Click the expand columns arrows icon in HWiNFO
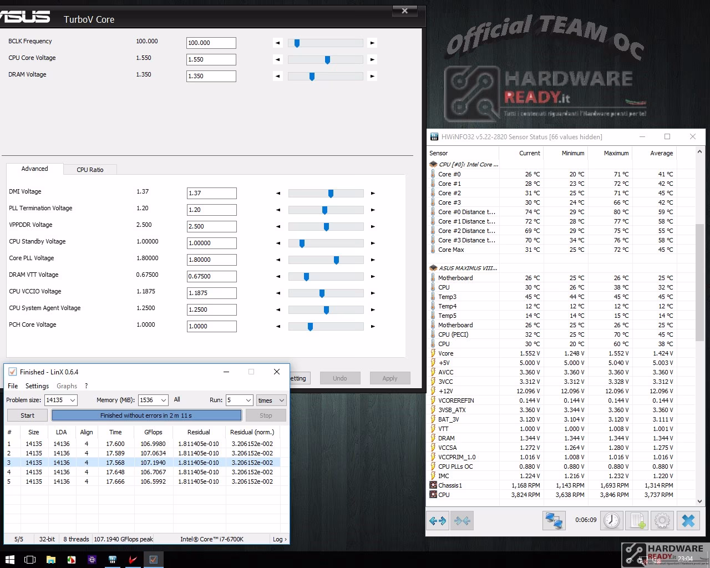The height and width of the screenshot is (568, 710). point(438,520)
